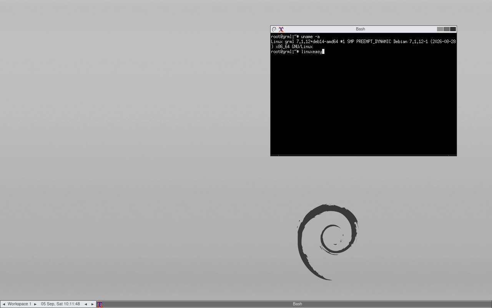Focus the black terminal area in Bash window
The width and height of the screenshot is (492, 308).
click(364, 94)
